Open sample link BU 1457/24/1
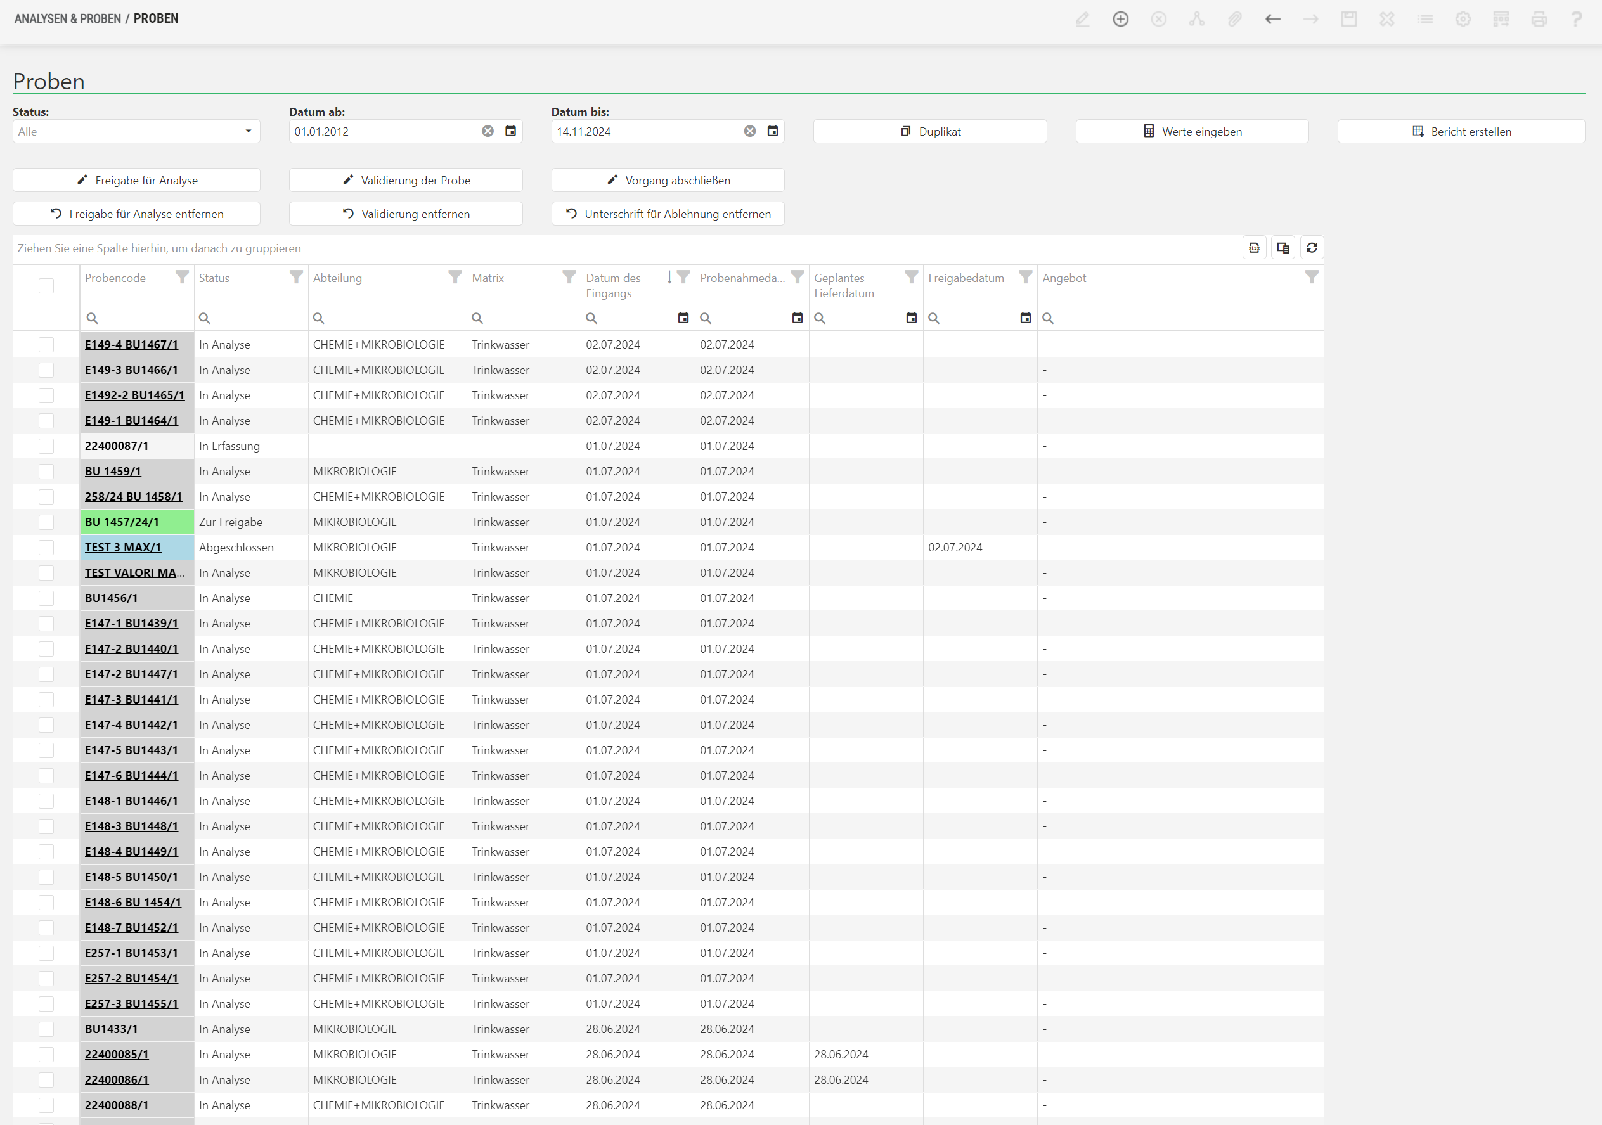The width and height of the screenshot is (1602, 1125). click(122, 522)
